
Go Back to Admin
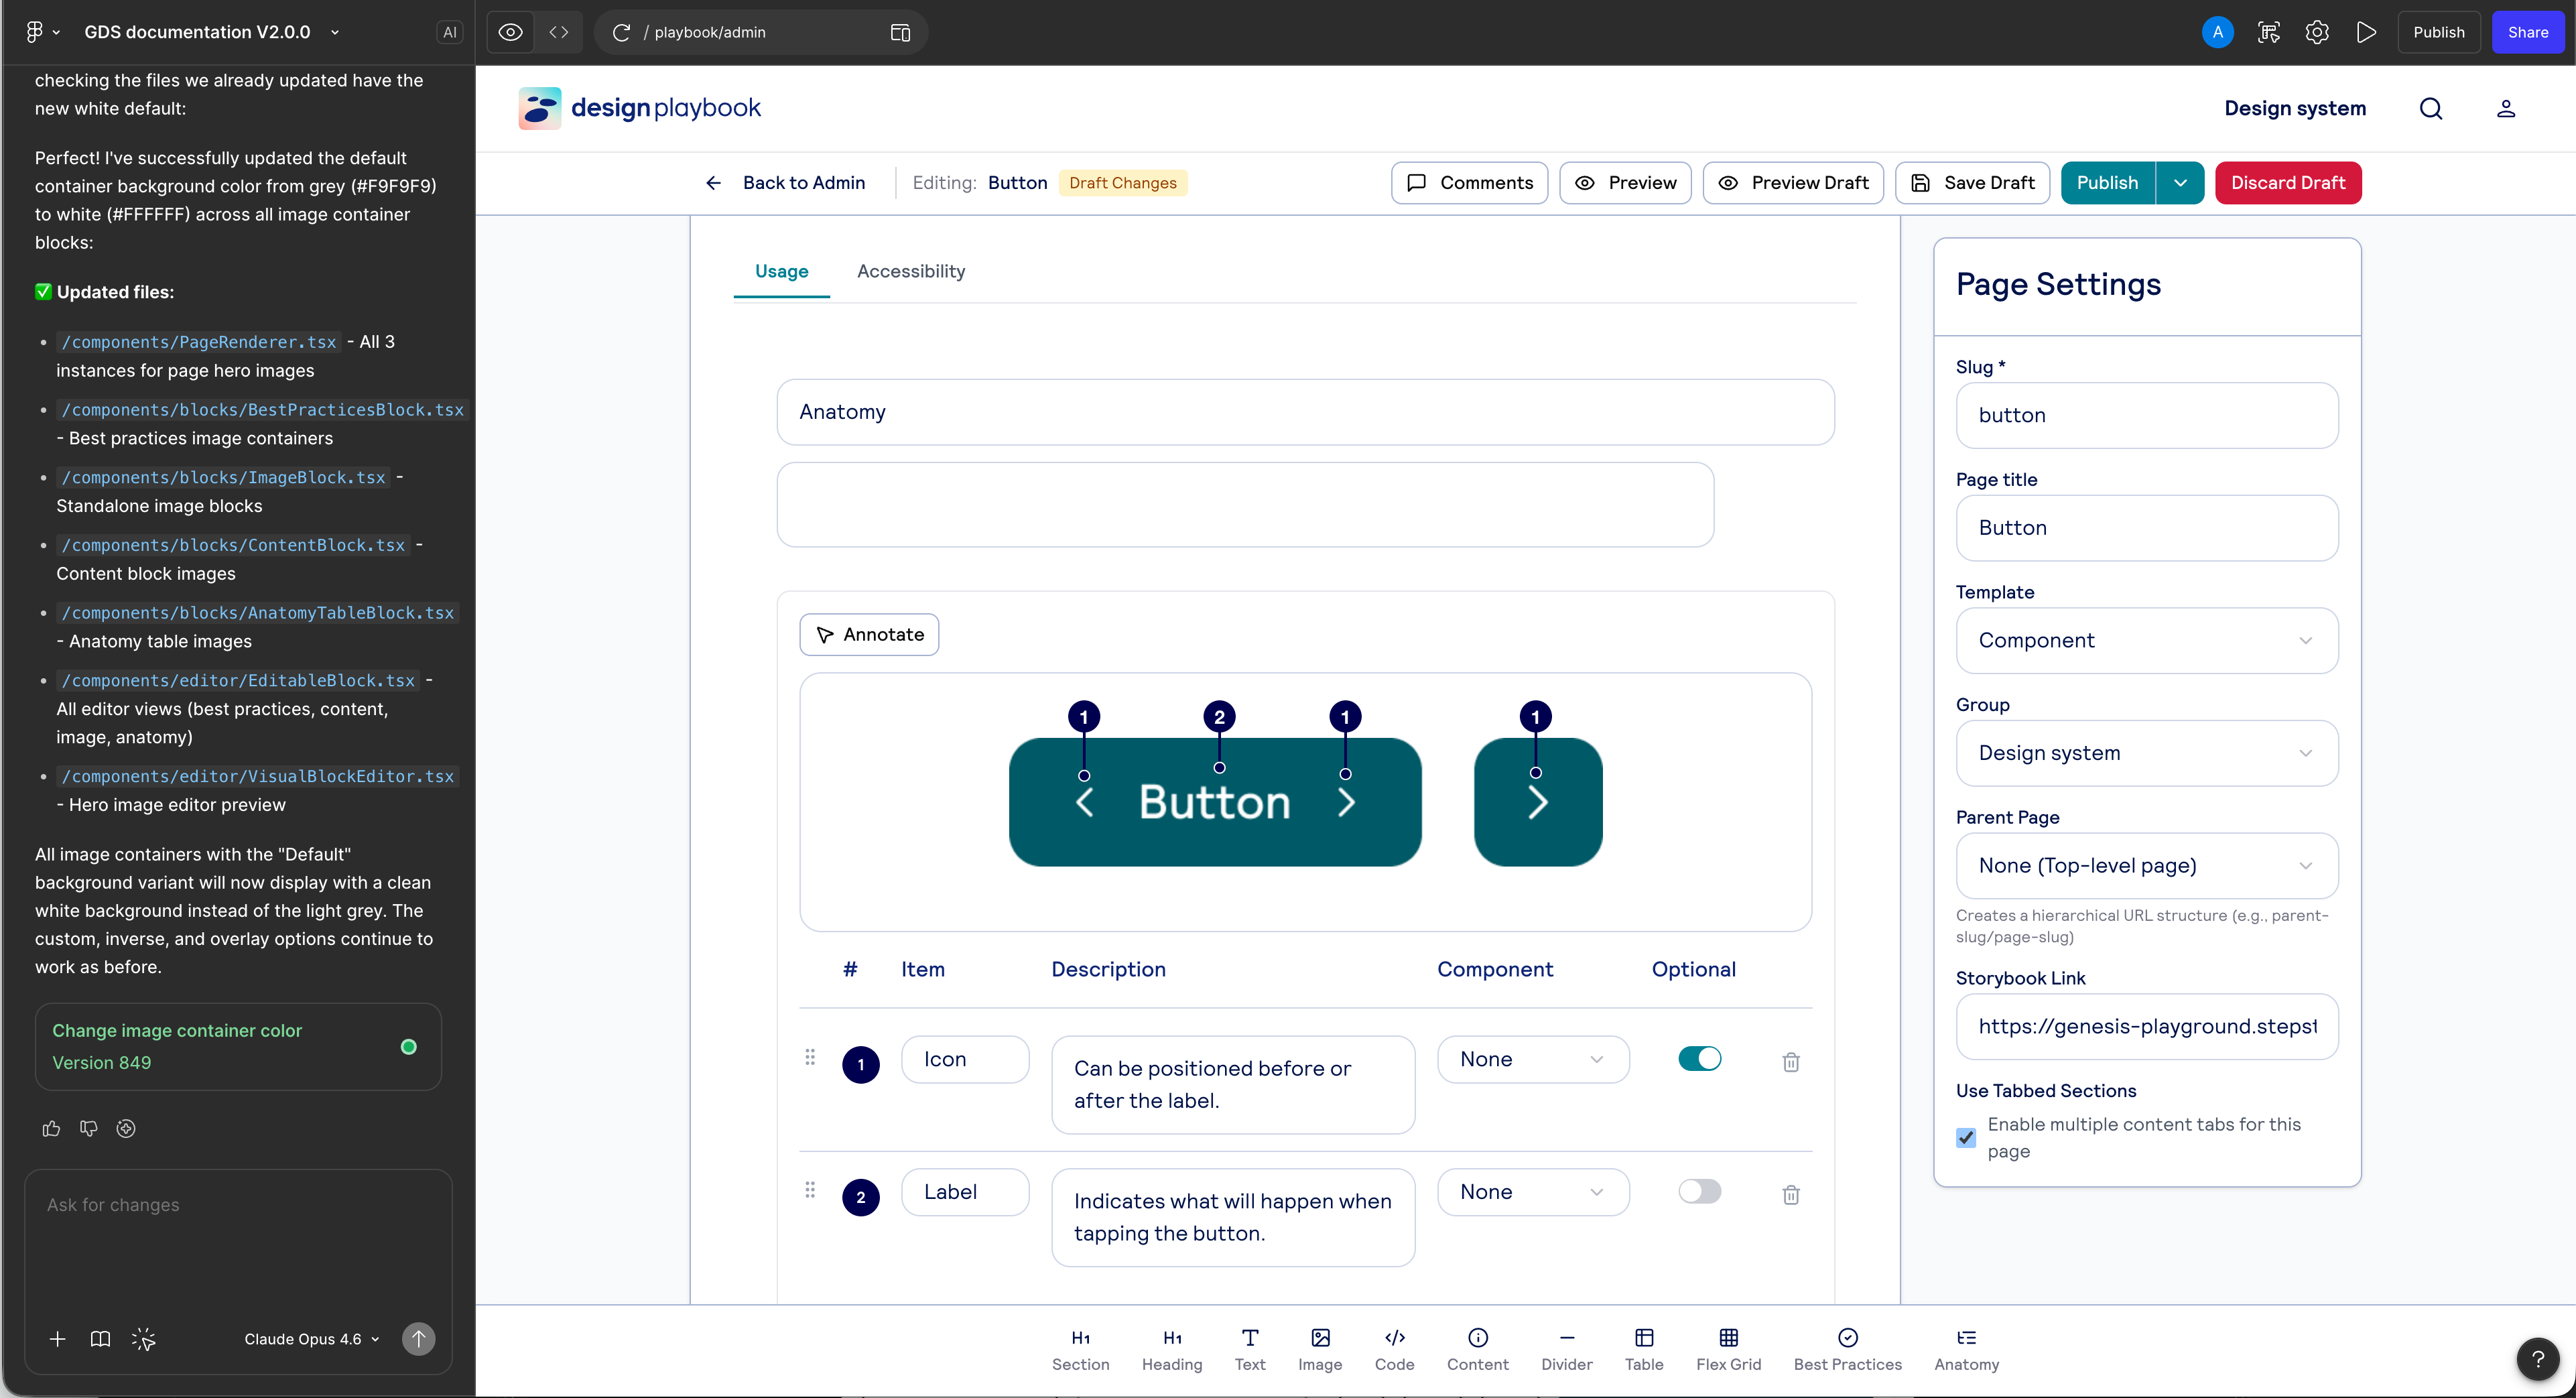pos(785,183)
